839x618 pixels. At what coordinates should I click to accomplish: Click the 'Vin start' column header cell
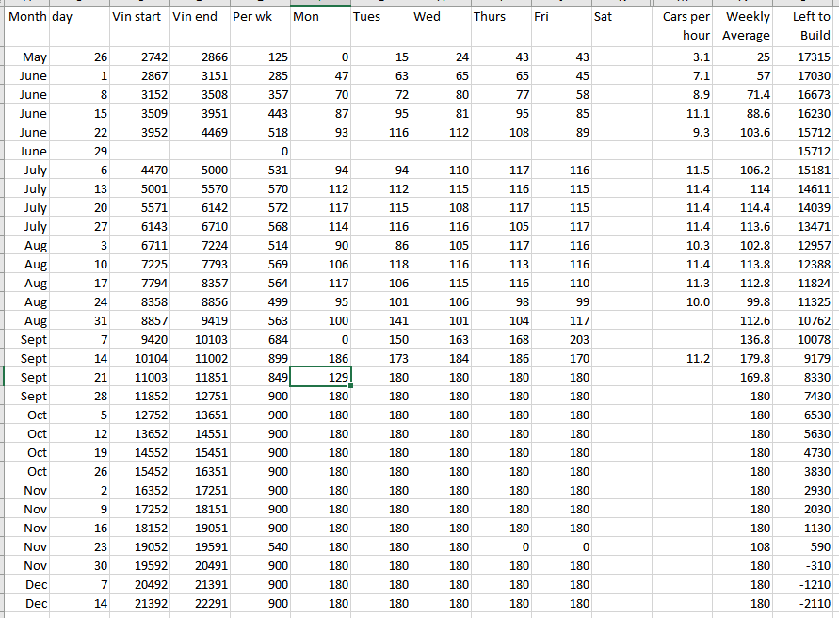(x=139, y=17)
